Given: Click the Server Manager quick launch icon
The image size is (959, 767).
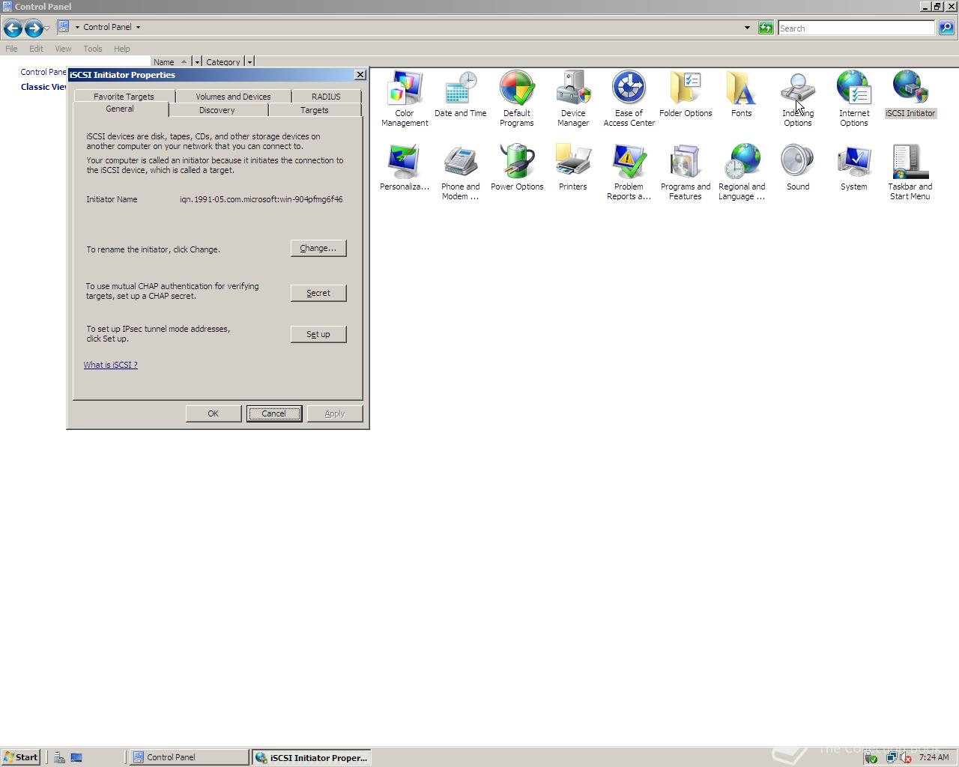Looking at the screenshot, I should (59, 757).
